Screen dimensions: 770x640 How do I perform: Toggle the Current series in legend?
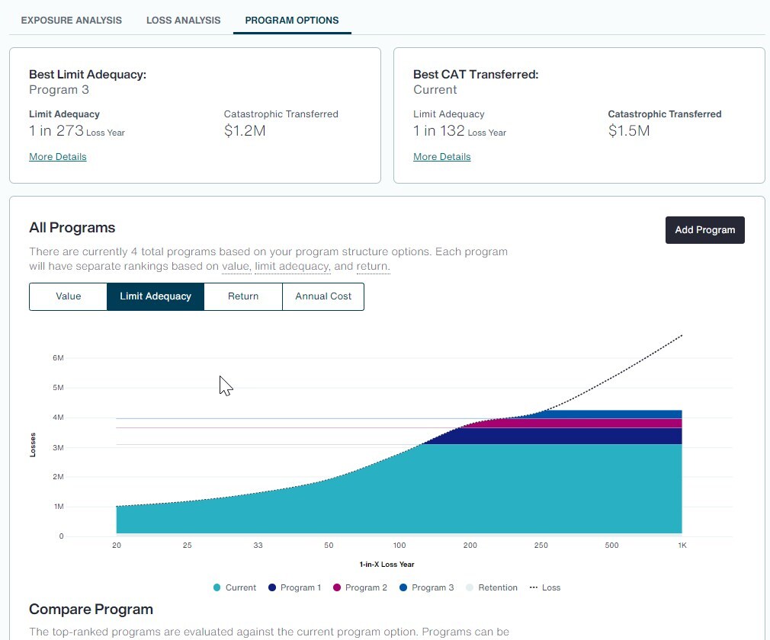pyautogui.click(x=235, y=587)
